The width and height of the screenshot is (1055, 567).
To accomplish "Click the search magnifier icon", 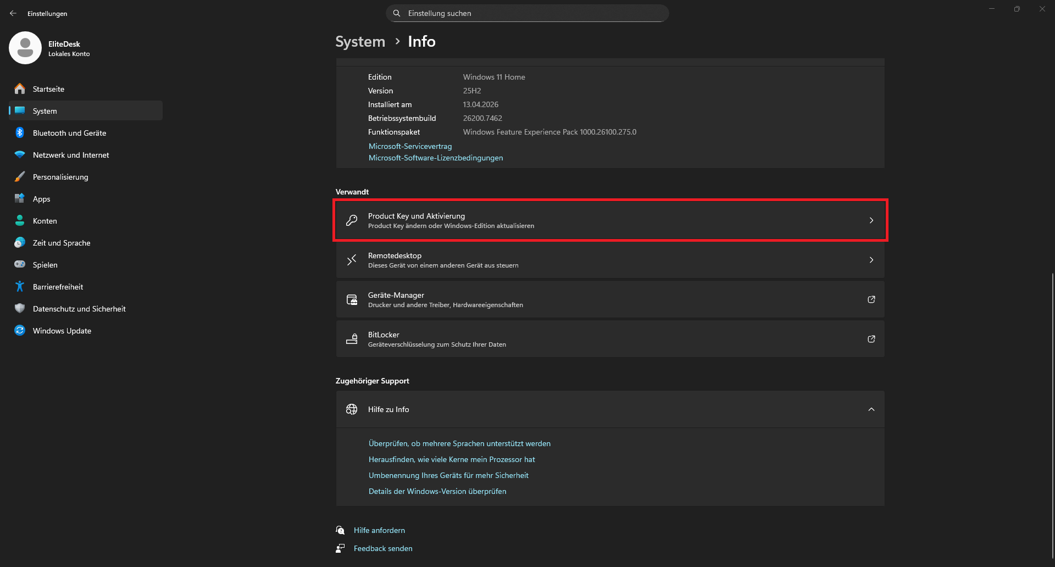I will [397, 13].
